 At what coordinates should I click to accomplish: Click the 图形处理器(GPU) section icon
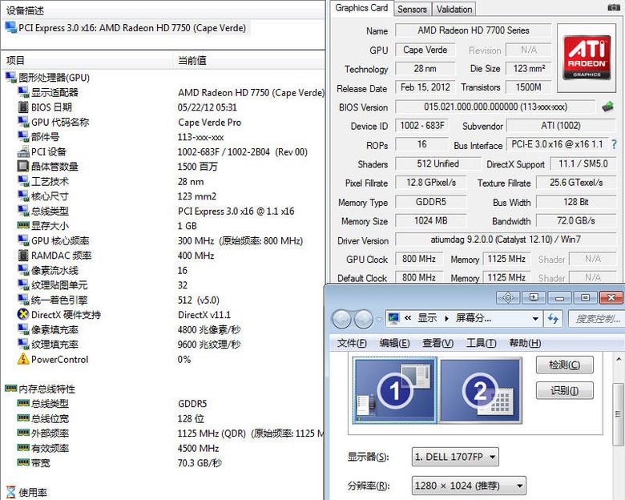(x=10, y=77)
